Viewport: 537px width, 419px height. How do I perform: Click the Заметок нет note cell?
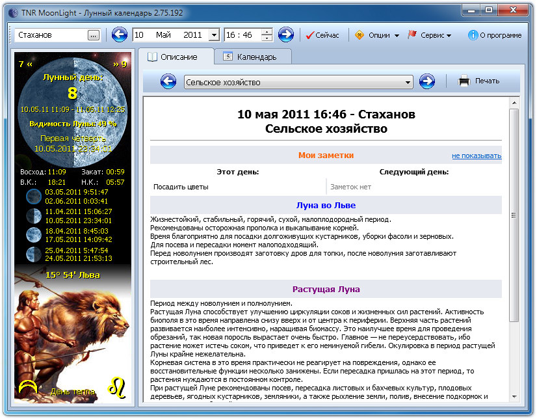coord(350,187)
